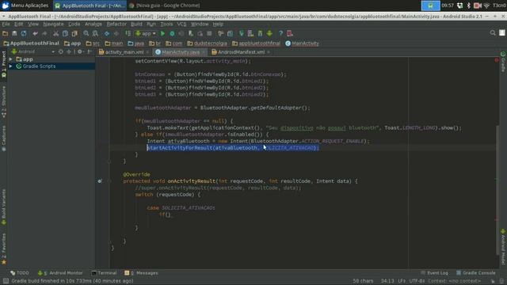This screenshot has height=285, width=507.
Task: Click the src breadcrumb folder
Action: [93, 44]
